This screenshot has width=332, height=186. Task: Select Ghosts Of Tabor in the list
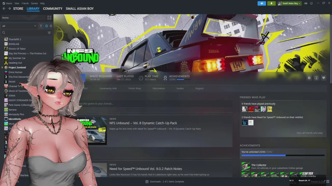coord(17,49)
